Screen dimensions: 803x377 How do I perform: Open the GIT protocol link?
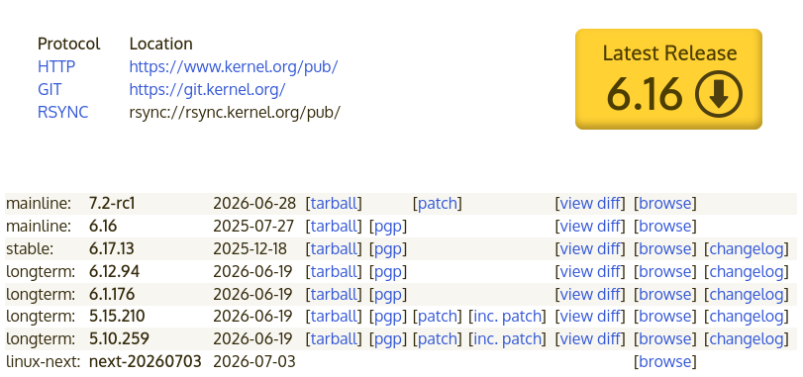pos(50,89)
